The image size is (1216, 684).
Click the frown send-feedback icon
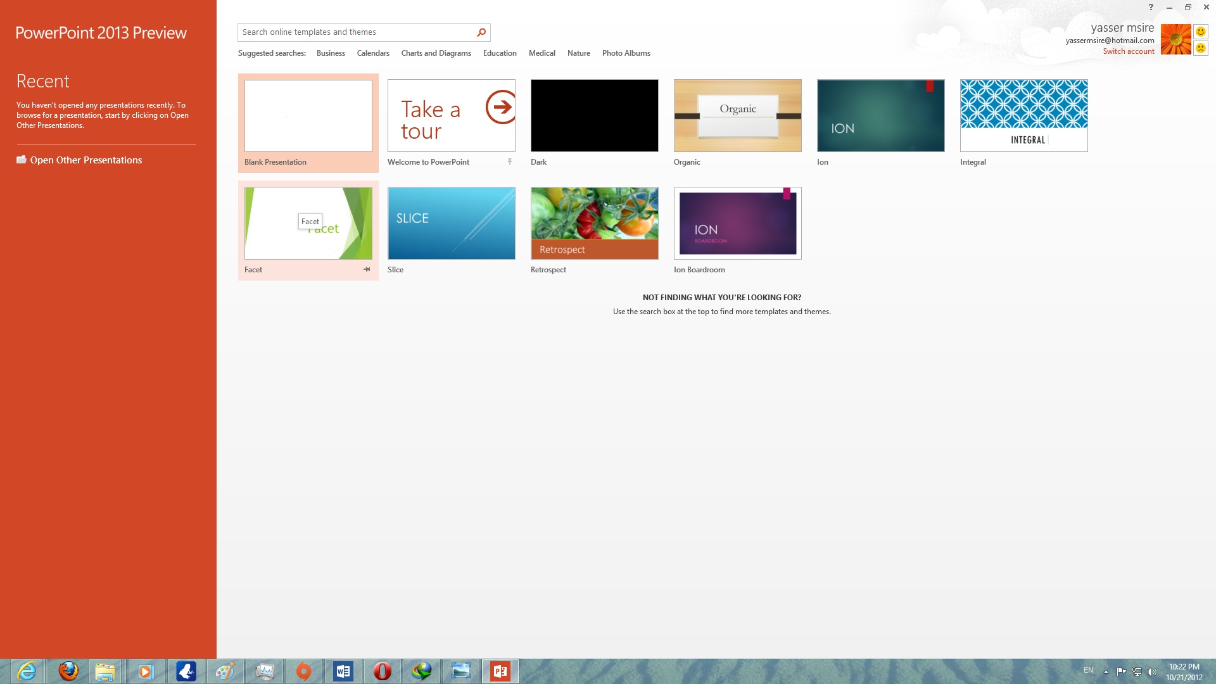tap(1201, 48)
